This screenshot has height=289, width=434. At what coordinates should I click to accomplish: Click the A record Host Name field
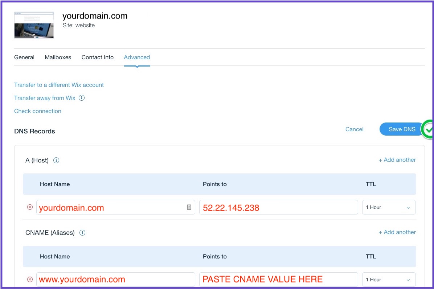116,207
